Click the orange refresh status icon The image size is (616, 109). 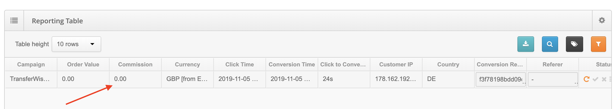click(586, 79)
